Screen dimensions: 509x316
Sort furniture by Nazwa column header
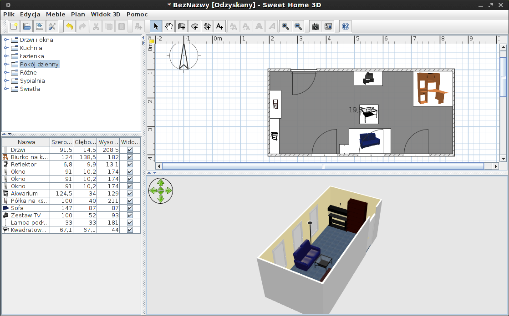[26, 142]
